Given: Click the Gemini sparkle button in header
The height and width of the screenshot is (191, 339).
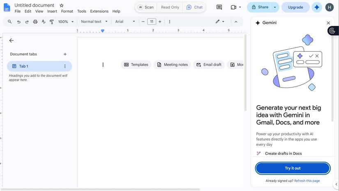Looking at the screenshot, I should tap(317, 7).
